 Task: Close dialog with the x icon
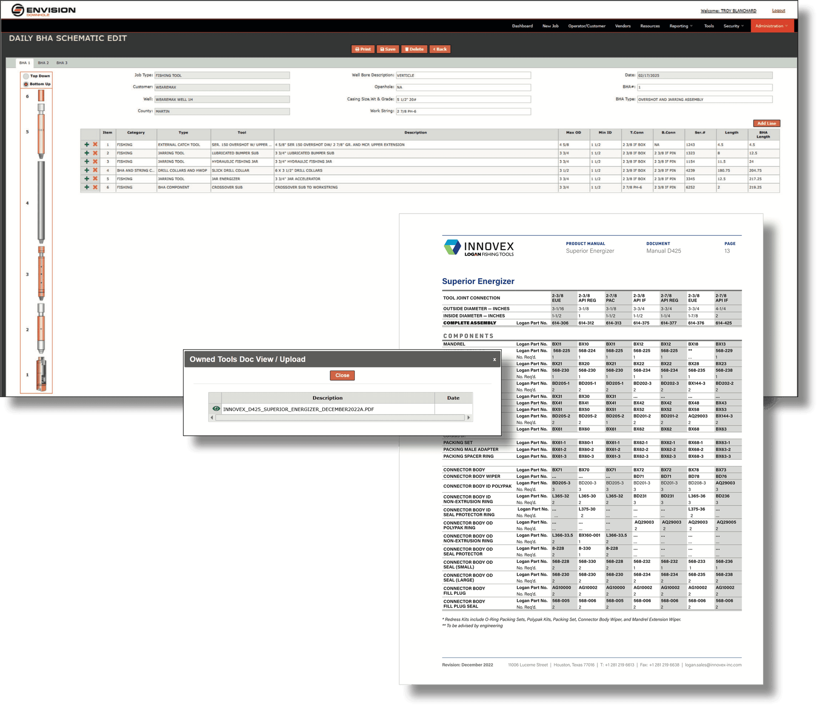pos(494,360)
